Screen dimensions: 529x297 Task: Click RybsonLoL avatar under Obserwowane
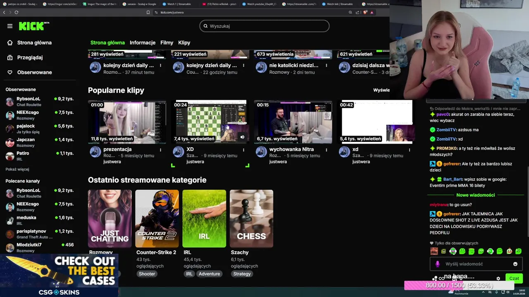coord(10,101)
